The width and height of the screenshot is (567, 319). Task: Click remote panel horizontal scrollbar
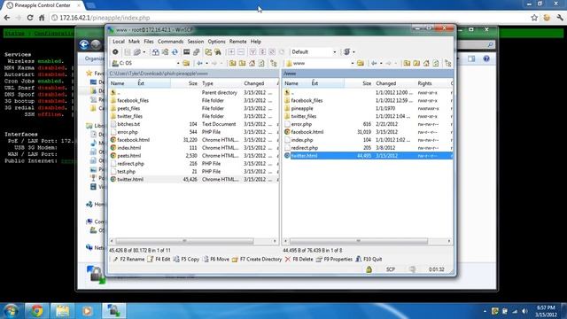[x=367, y=241]
